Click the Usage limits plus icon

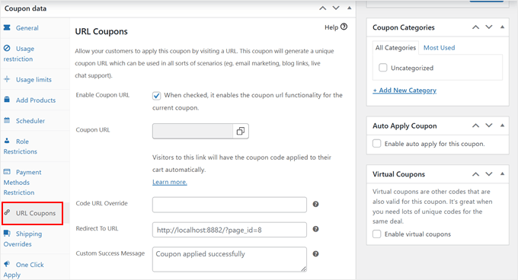(x=7, y=79)
